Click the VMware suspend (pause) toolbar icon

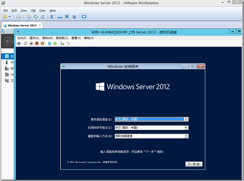(x=5, y=17)
